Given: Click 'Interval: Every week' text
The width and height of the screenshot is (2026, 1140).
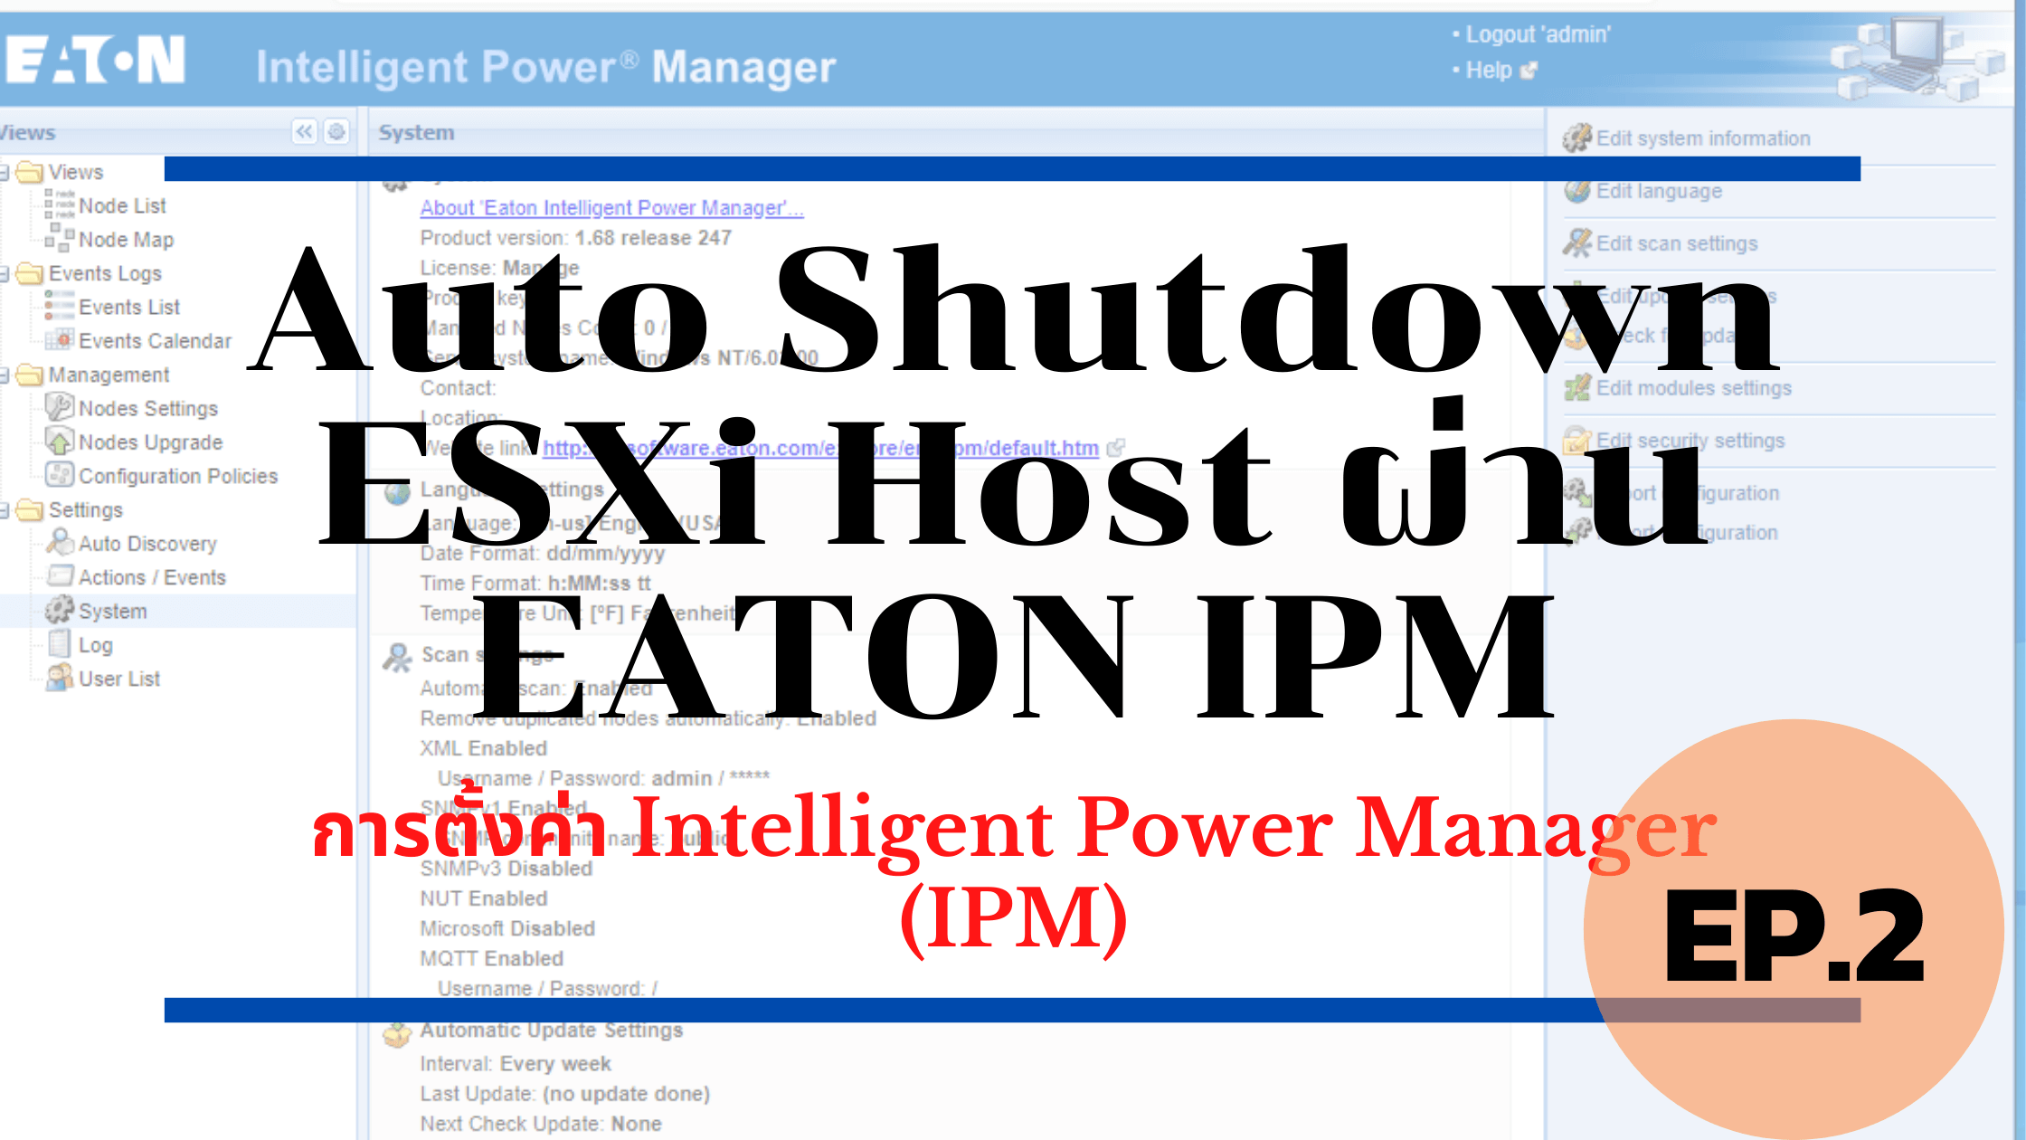Looking at the screenshot, I should coord(516,1064).
